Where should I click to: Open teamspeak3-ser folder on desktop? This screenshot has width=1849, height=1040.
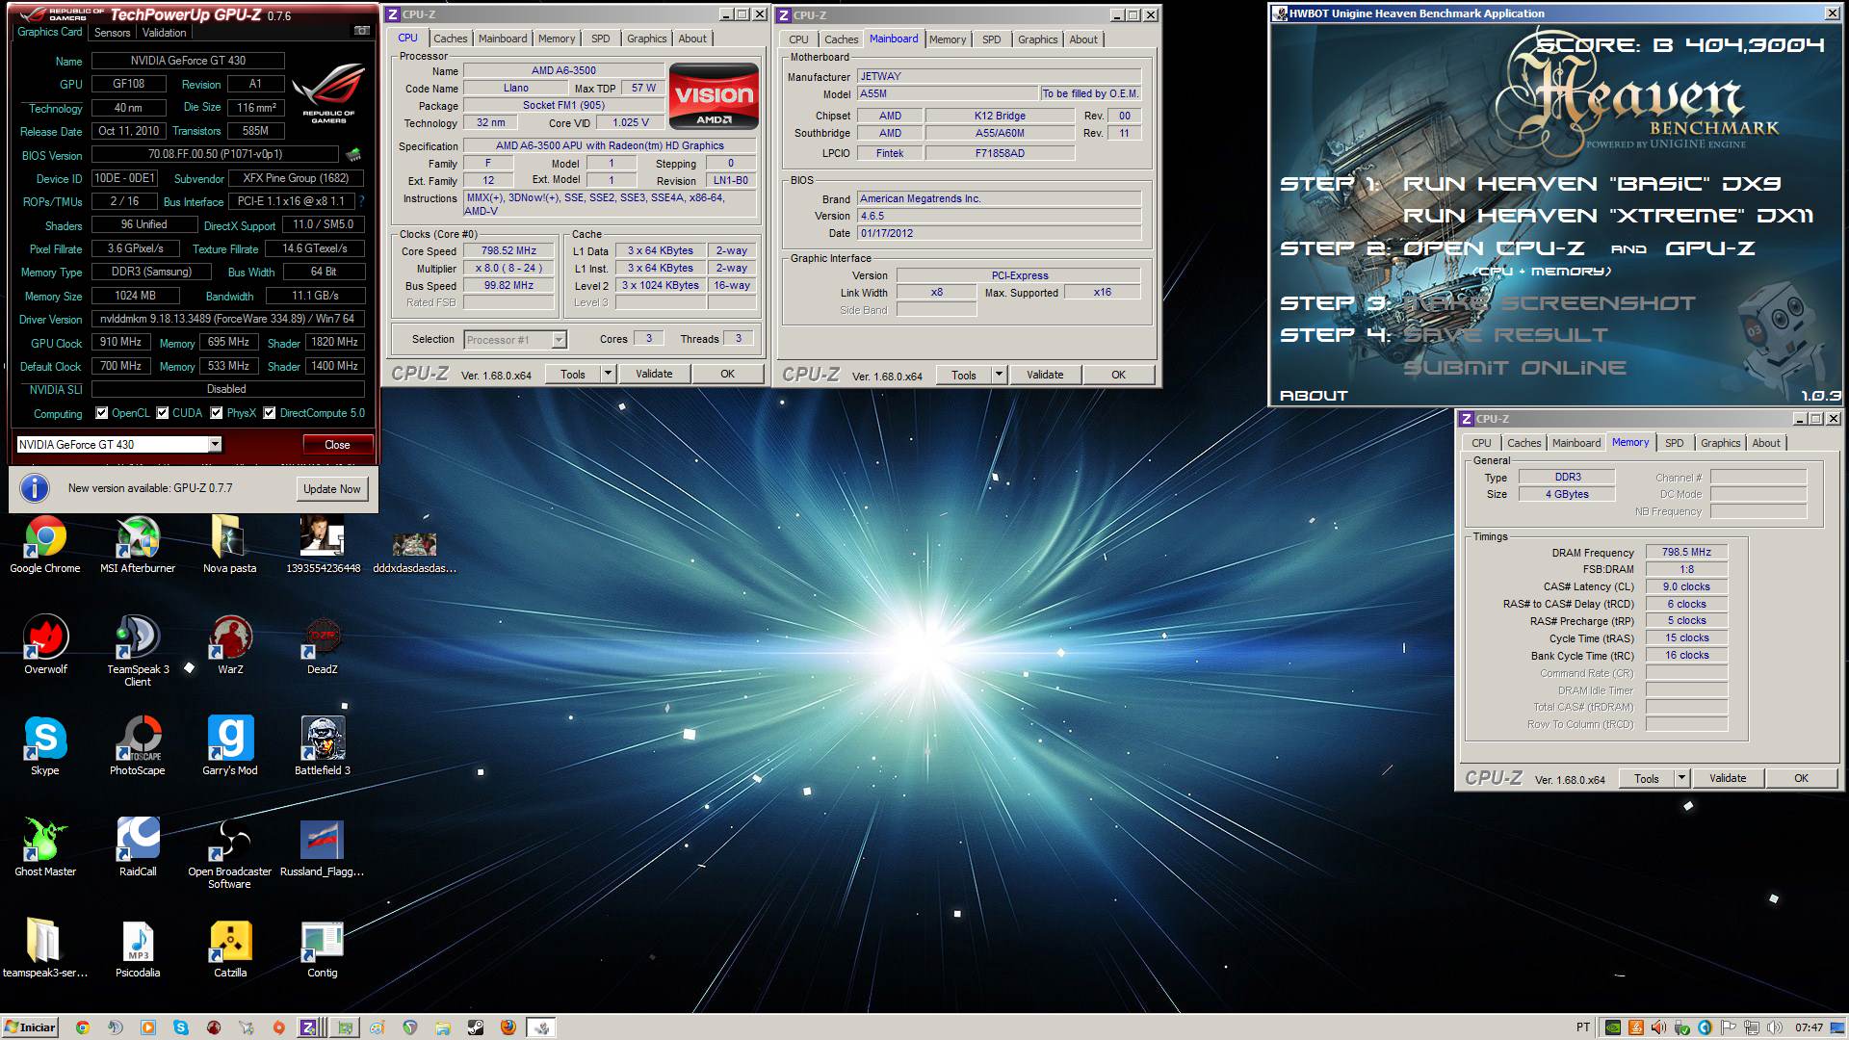[44, 949]
